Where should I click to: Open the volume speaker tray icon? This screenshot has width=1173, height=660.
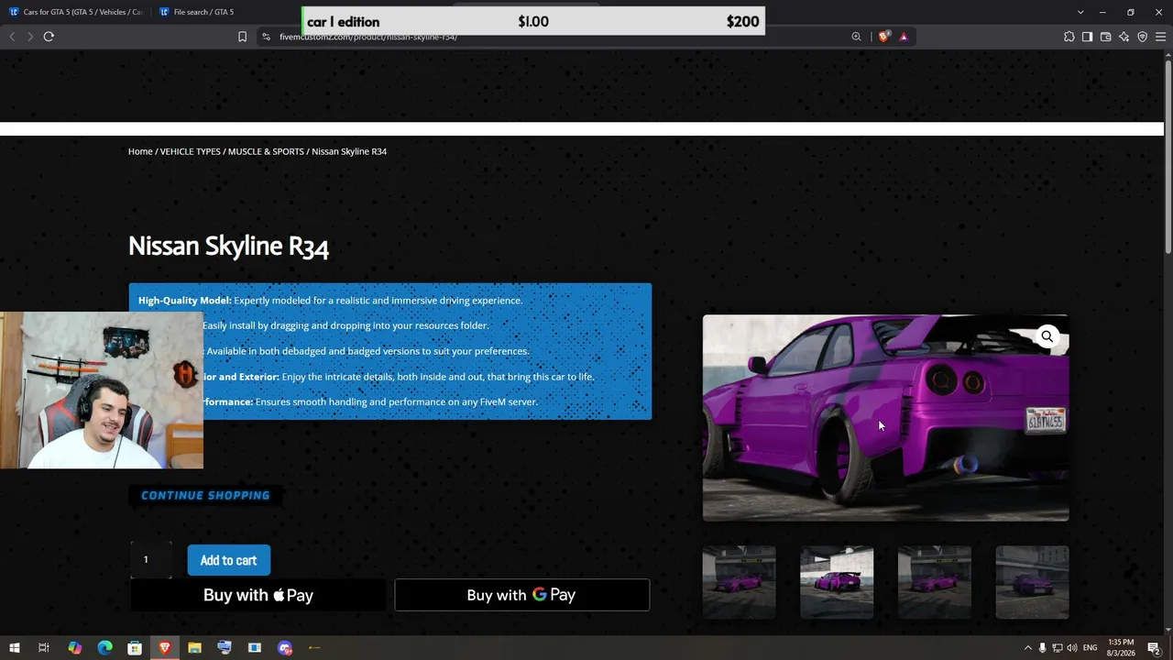coord(1071,648)
